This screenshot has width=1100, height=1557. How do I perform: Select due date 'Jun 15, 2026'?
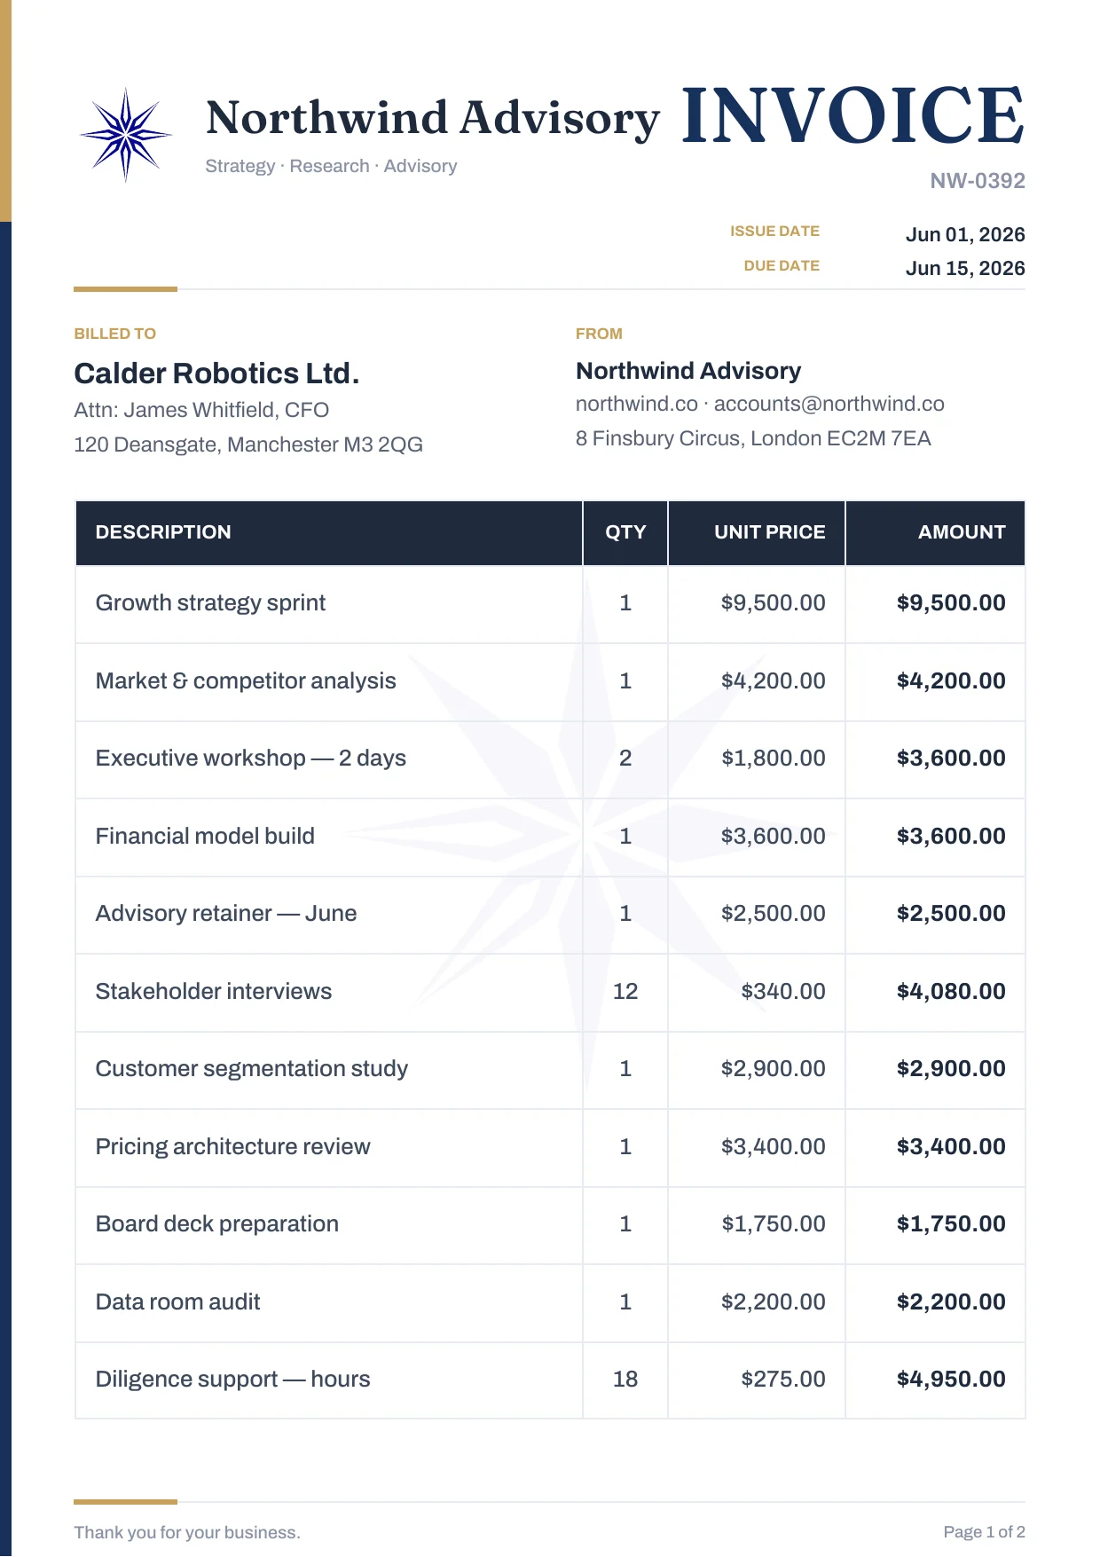coord(965,268)
